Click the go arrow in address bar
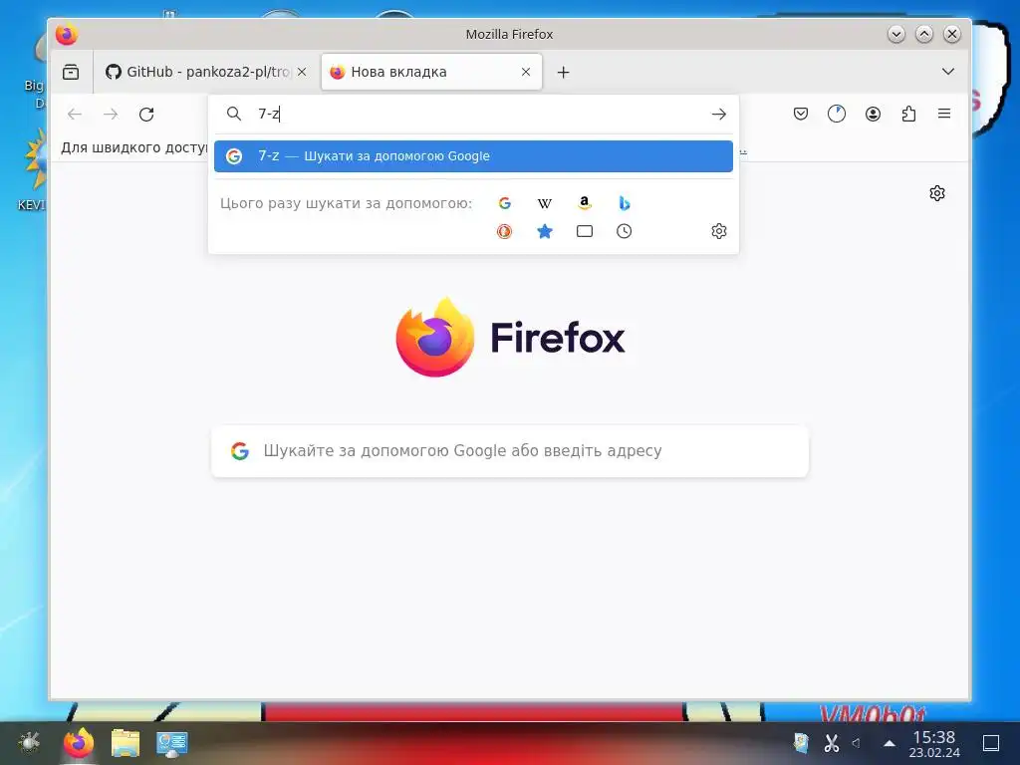The image size is (1020, 765). [719, 115]
